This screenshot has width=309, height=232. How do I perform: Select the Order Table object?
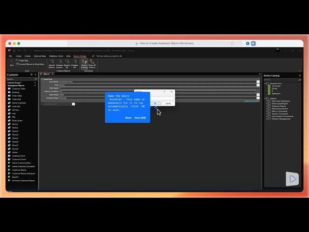tap(15, 96)
